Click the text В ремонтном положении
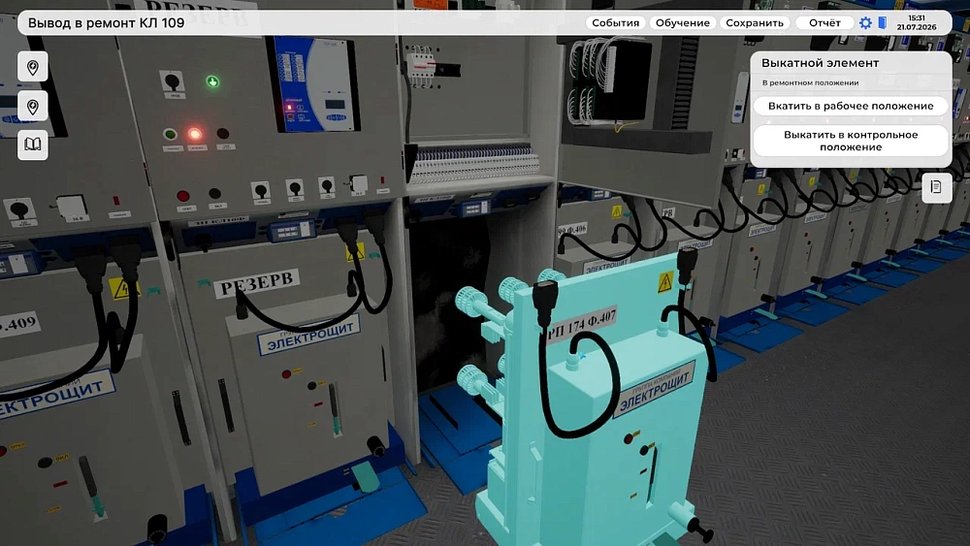This screenshot has width=970, height=546. 810,82
